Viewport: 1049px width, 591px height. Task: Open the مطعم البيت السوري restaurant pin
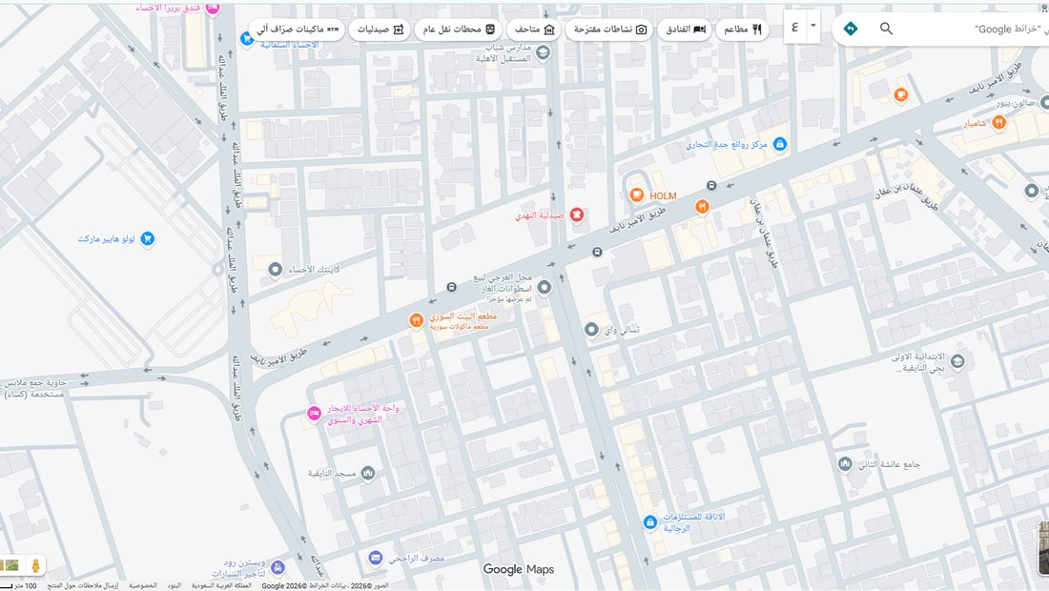pyautogui.click(x=416, y=321)
